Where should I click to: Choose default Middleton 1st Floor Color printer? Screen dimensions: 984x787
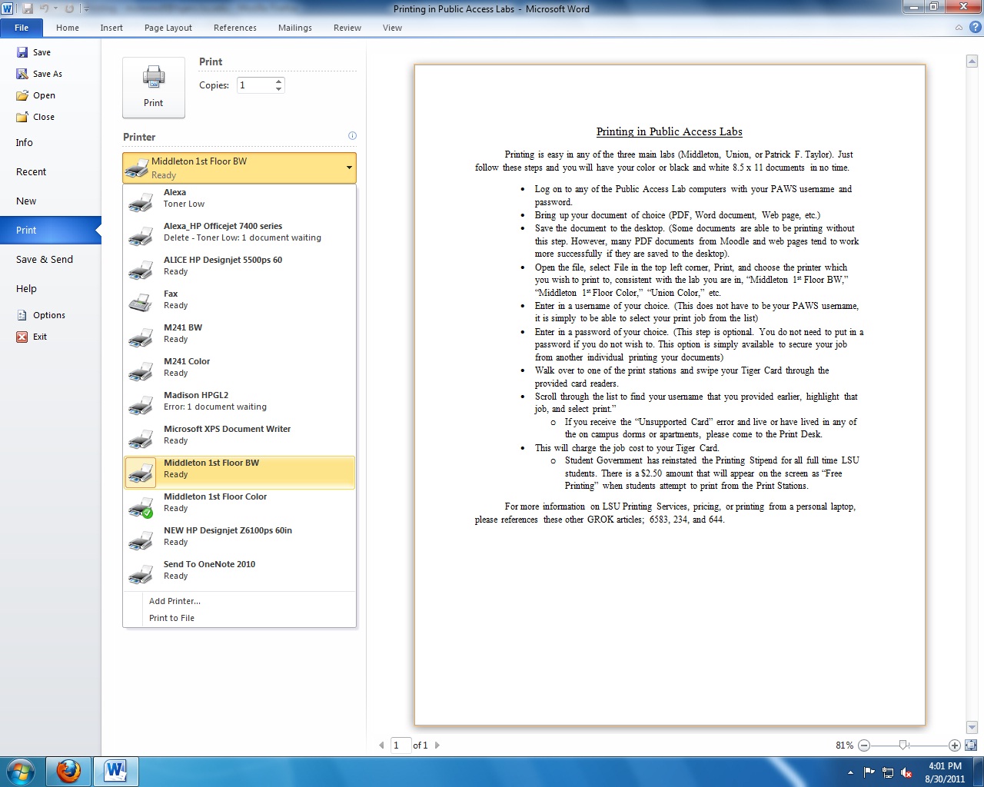pyautogui.click(x=239, y=503)
